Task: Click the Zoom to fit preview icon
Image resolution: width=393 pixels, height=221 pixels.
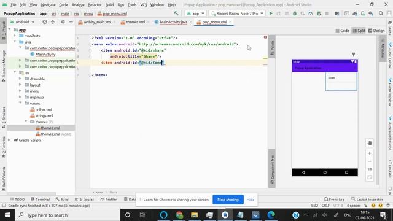Action: [x=370, y=177]
